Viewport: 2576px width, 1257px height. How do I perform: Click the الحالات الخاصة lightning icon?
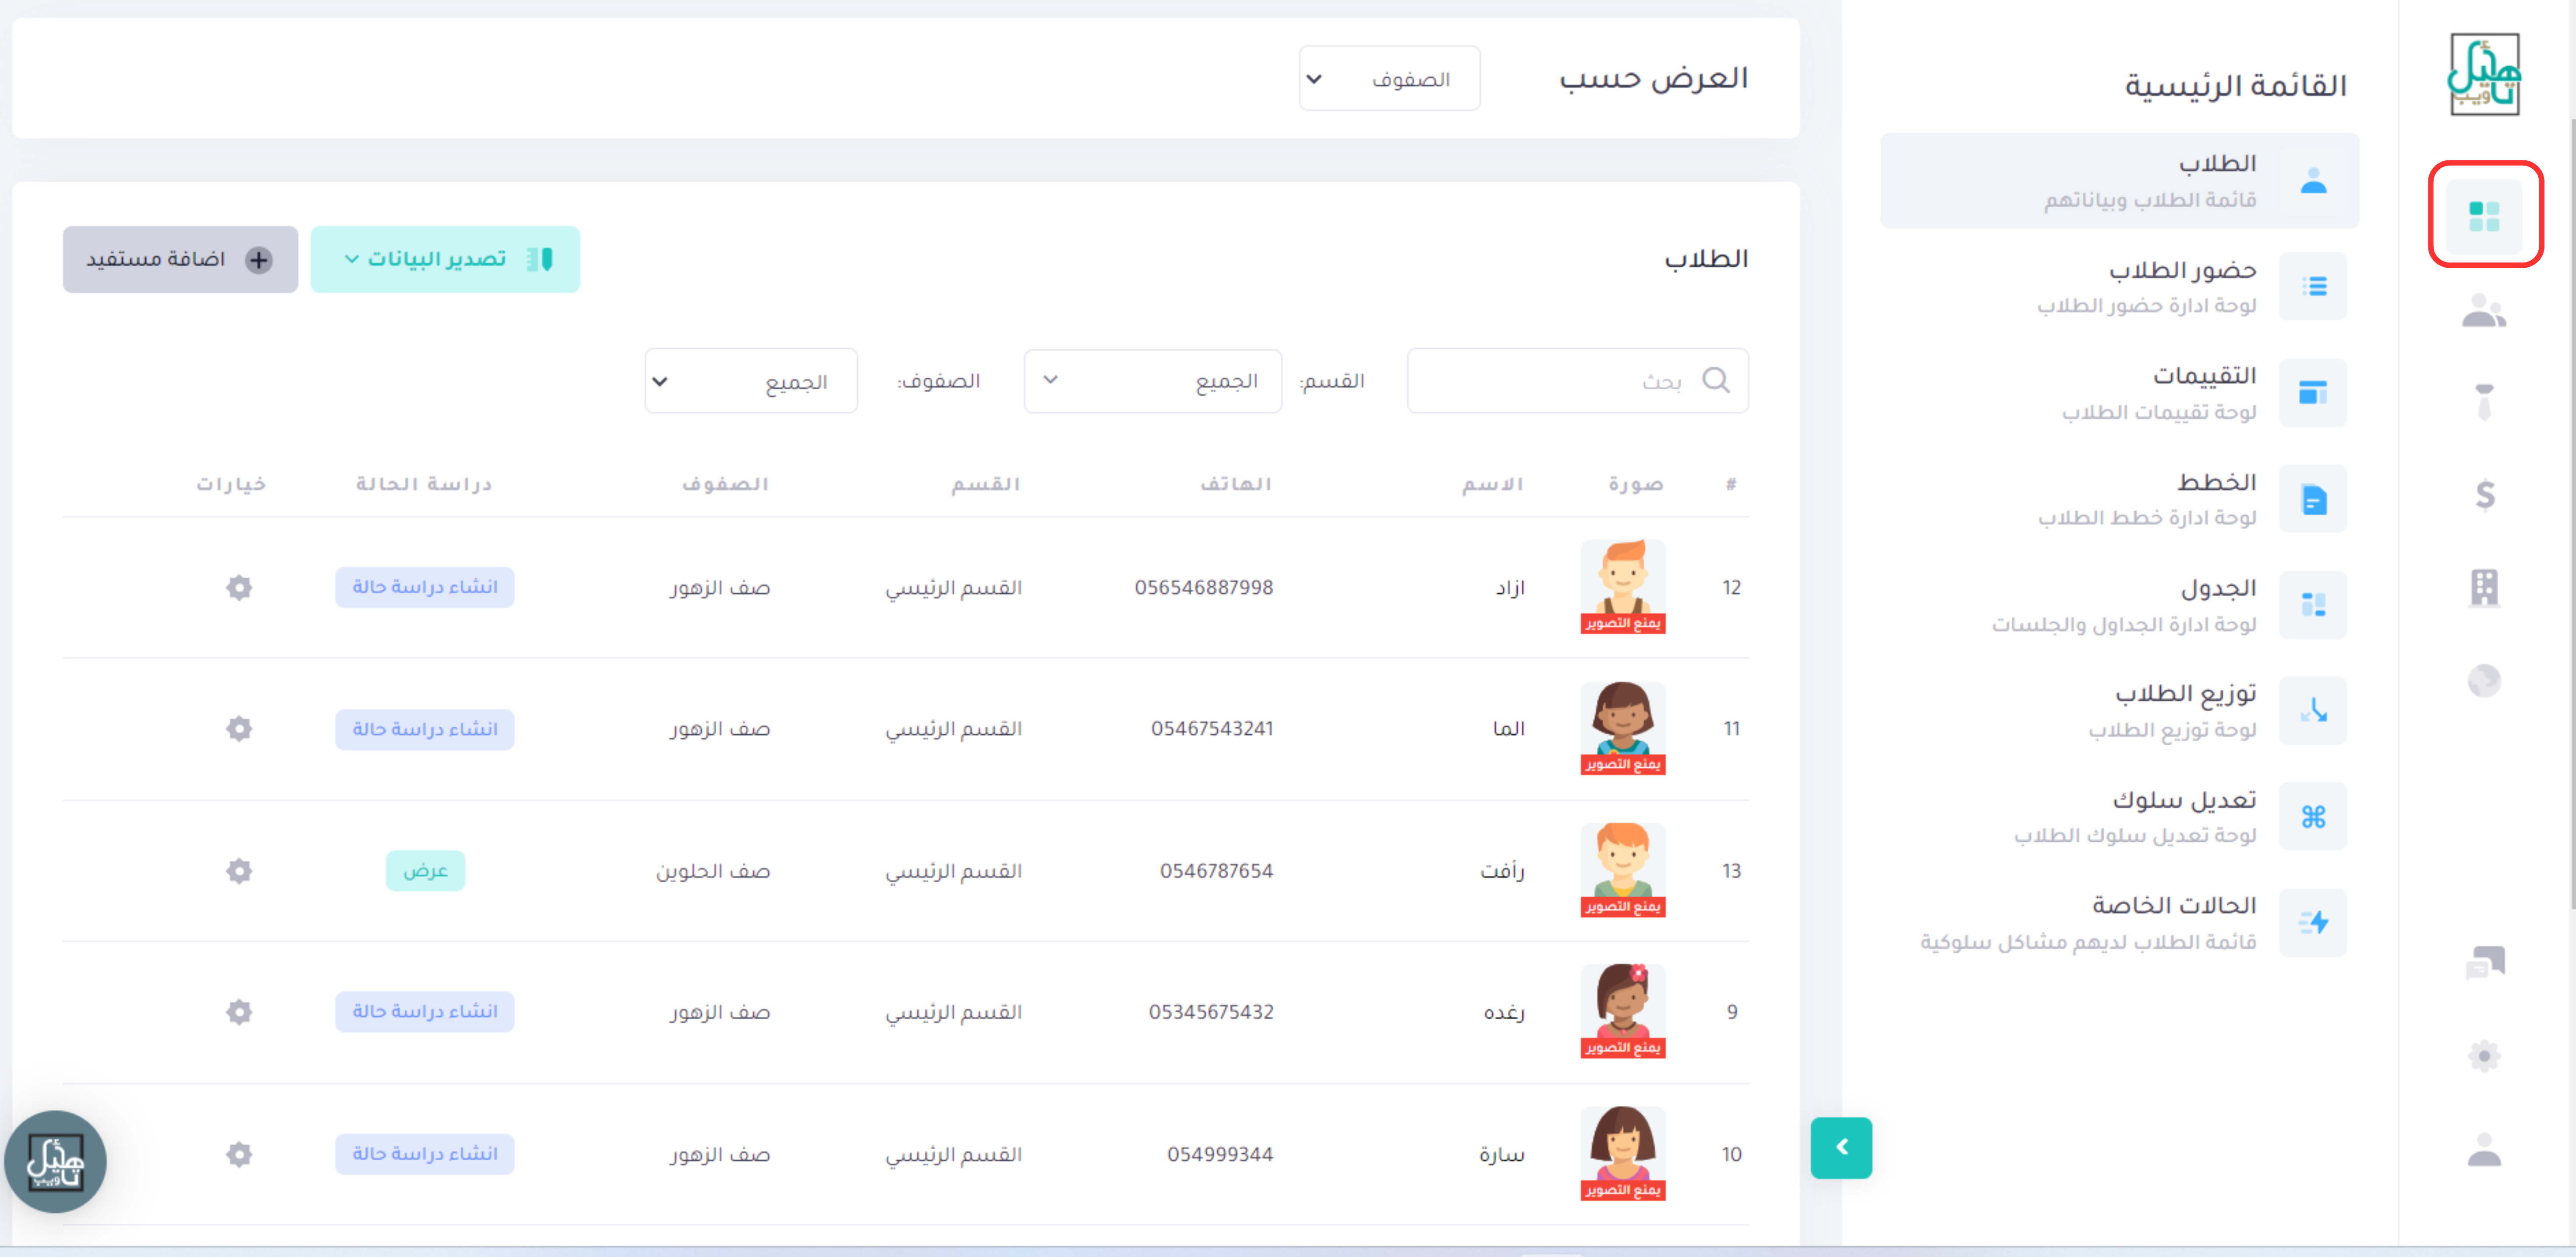[x=2313, y=923]
